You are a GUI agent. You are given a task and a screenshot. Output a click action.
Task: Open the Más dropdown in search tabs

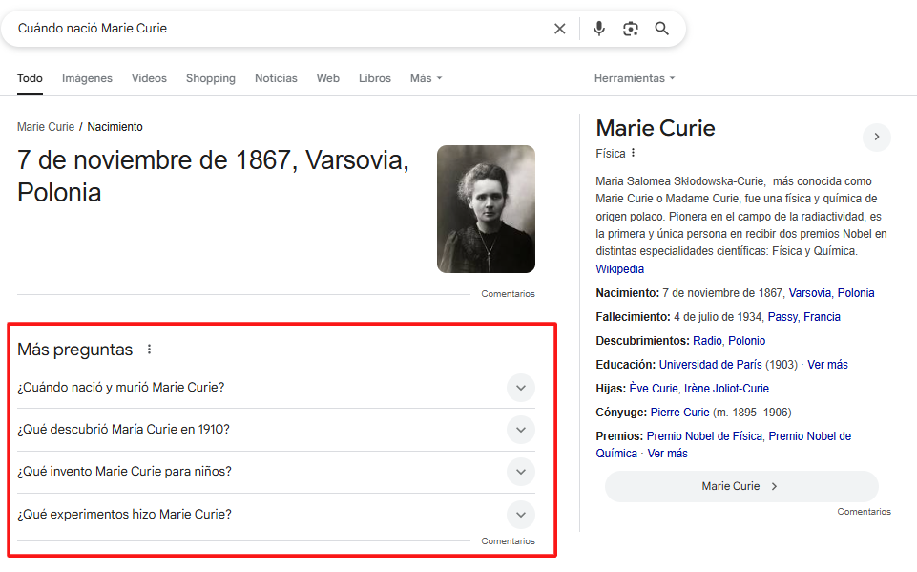coord(426,78)
